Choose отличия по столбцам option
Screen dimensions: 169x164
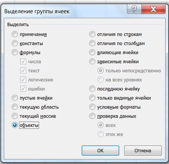pos(92,43)
